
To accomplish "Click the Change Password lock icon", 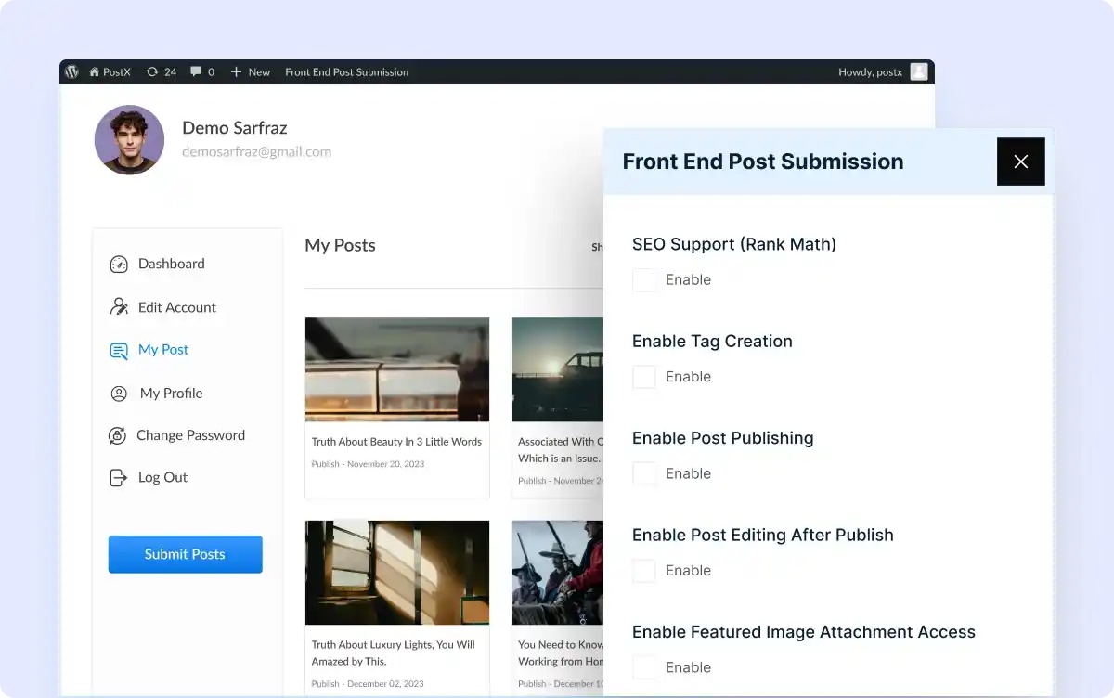I will pyautogui.click(x=117, y=435).
